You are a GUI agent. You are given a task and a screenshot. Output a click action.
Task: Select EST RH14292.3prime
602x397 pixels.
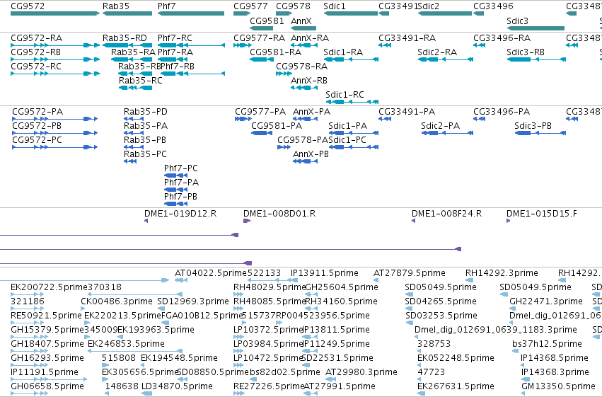469,280
